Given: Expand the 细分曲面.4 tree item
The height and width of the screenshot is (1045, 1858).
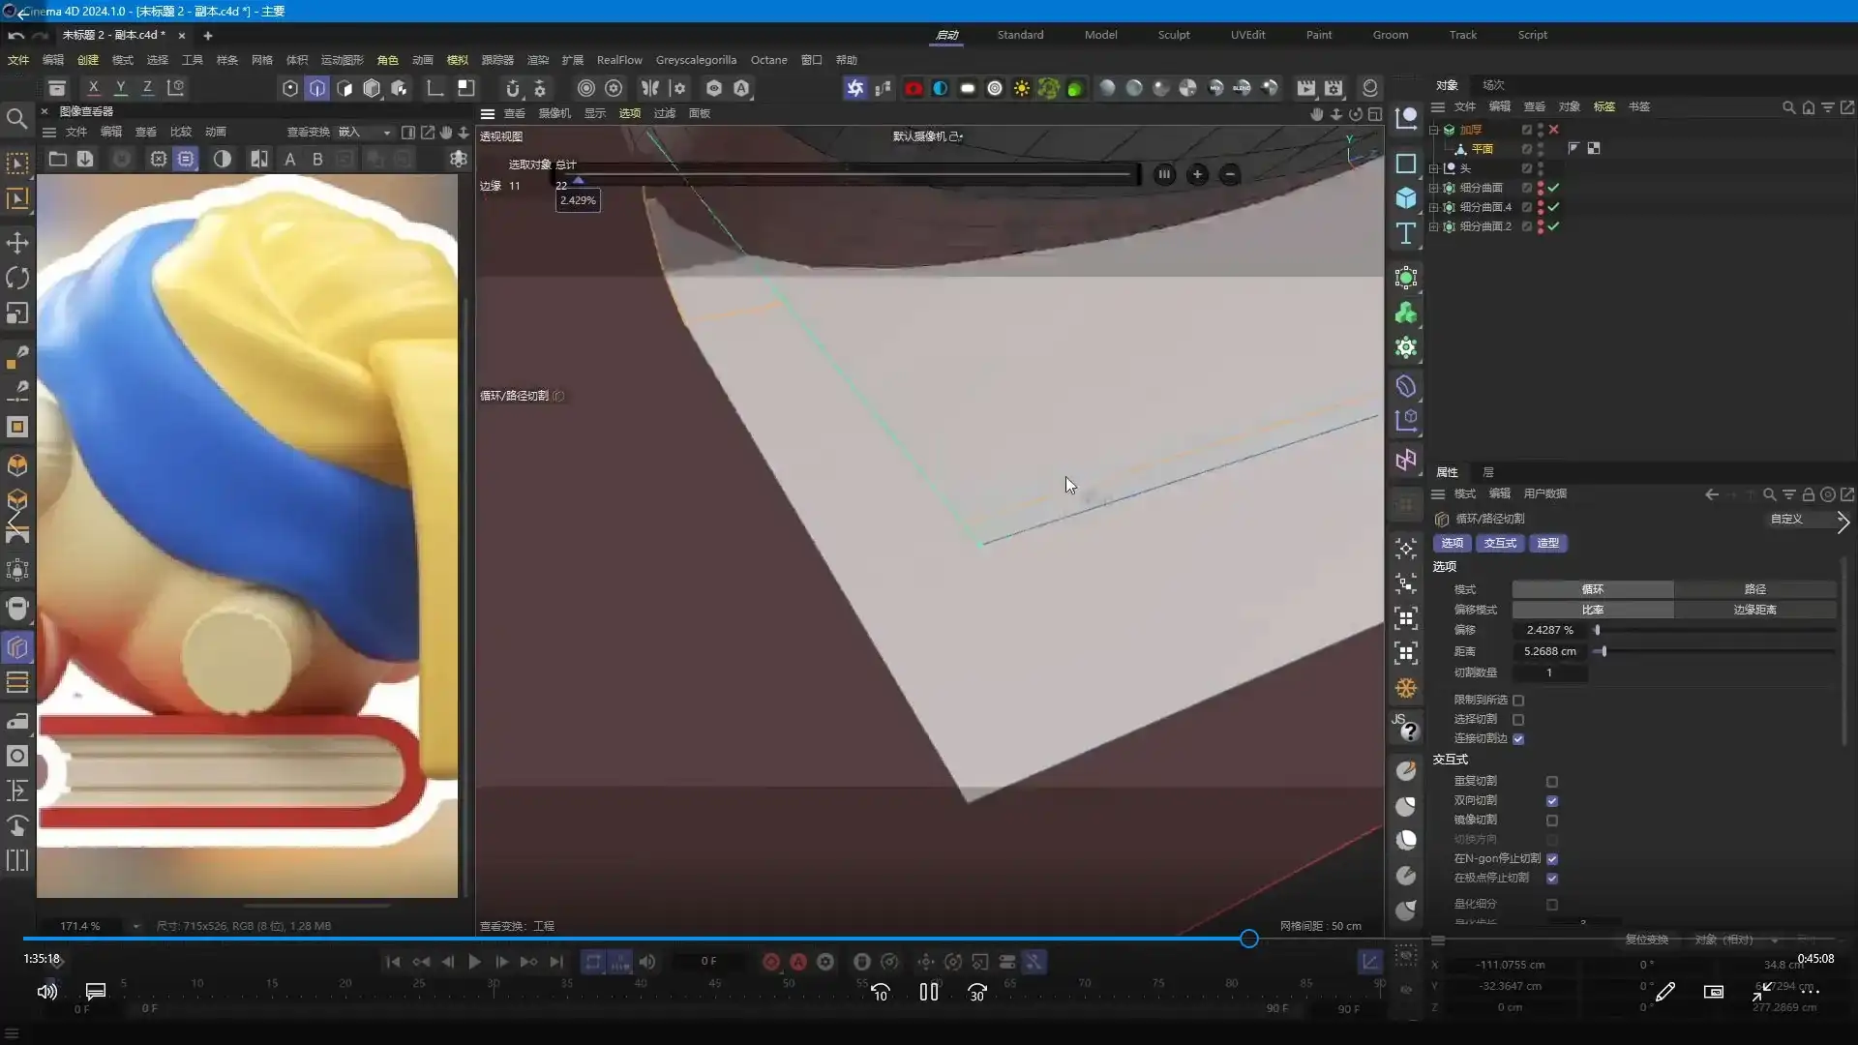Looking at the screenshot, I should tap(1434, 207).
